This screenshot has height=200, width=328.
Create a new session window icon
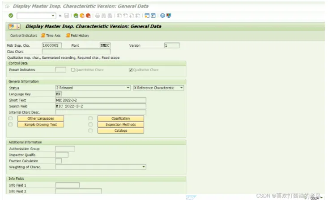[147, 16]
